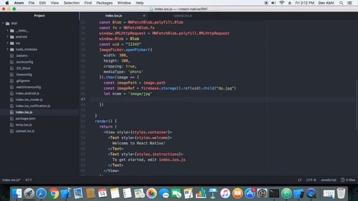Expand the node_modules folder

pyautogui.click(x=7, y=49)
